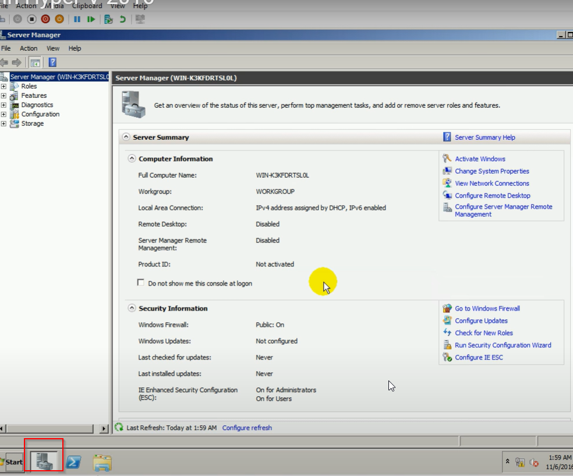Screen dimensions: 573x476
Task: Expand the Features tree node
Action: coord(3,96)
